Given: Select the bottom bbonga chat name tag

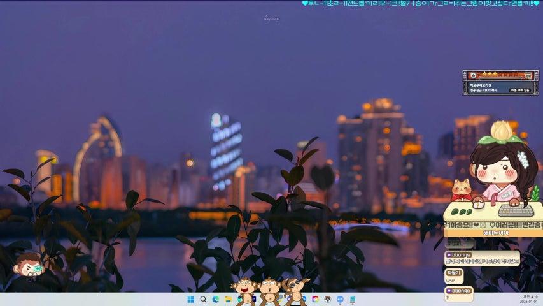Looking at the screenshot, I should (459, 291).
